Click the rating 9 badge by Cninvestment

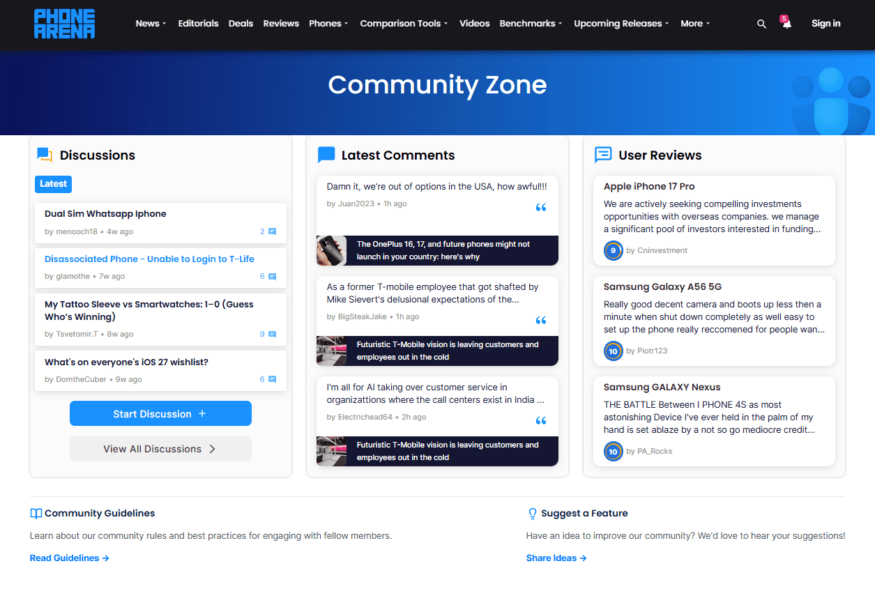(x=613, y=251)
